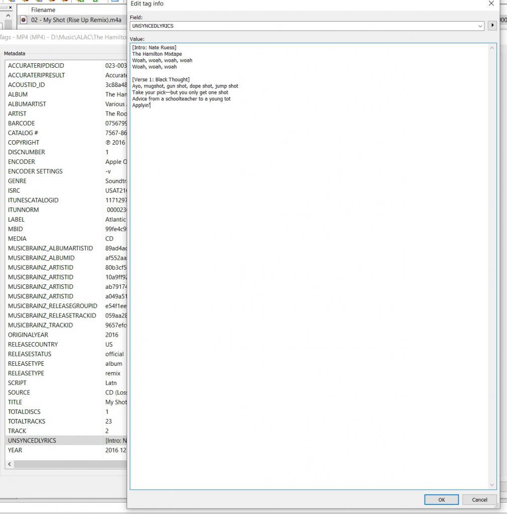This screenshot has height=514, width=507.
Task: Click the up arrow above the left panel
Action: click(8, 16)
